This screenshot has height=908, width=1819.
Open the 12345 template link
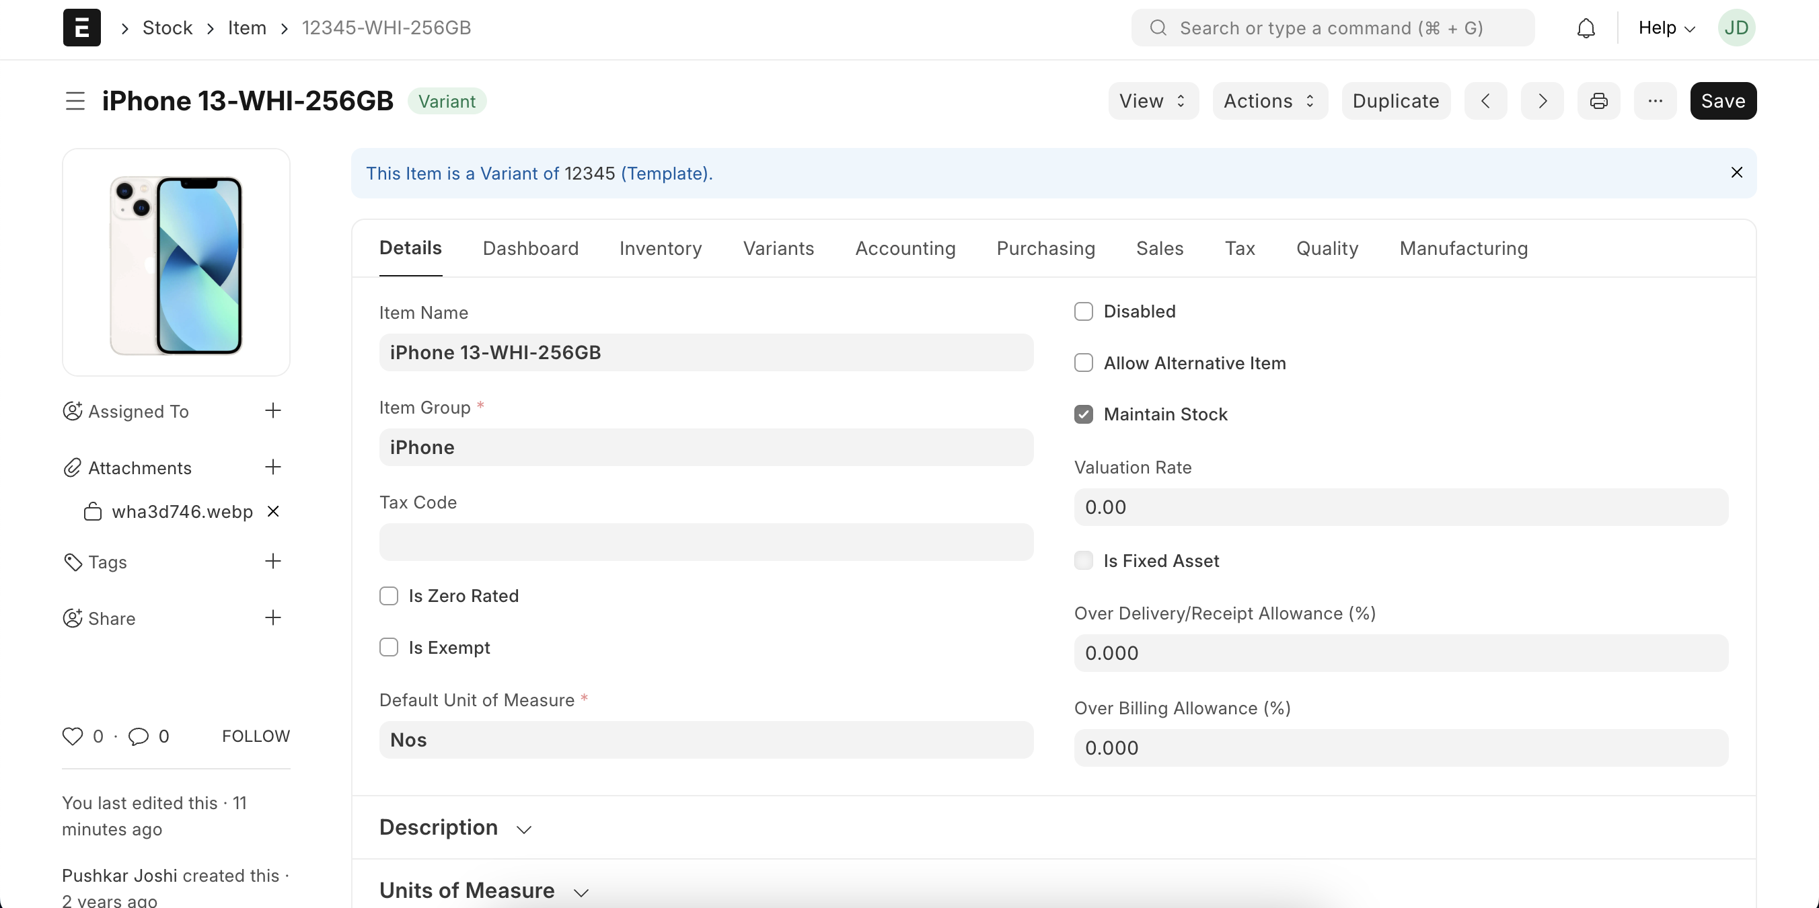pyautogui.click(x=589, y=174)
